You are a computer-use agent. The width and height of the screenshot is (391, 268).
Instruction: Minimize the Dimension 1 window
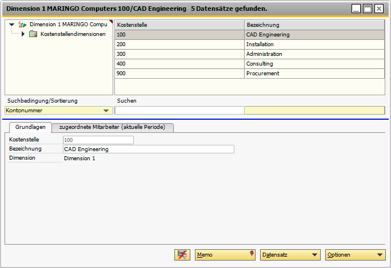[356, 9]
